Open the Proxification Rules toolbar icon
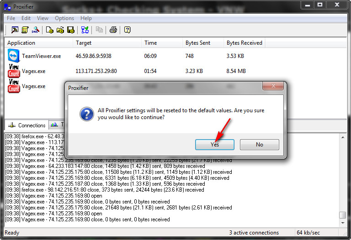Viewport: 351px width, 240px height. point(25,30)
